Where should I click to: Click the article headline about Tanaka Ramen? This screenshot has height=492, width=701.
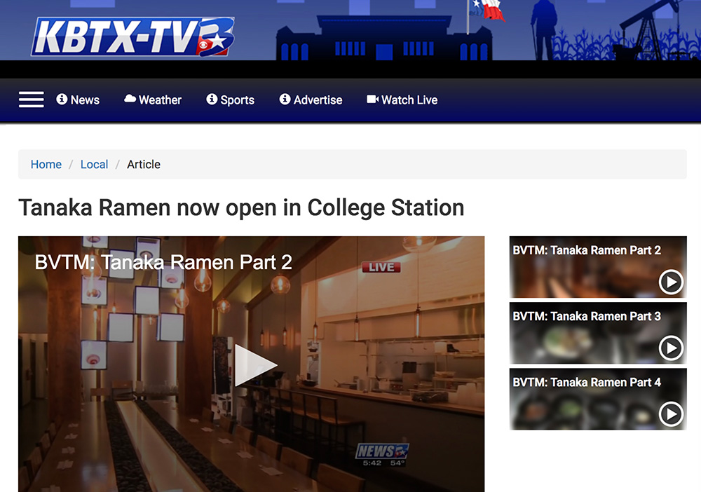pos(242,207)
